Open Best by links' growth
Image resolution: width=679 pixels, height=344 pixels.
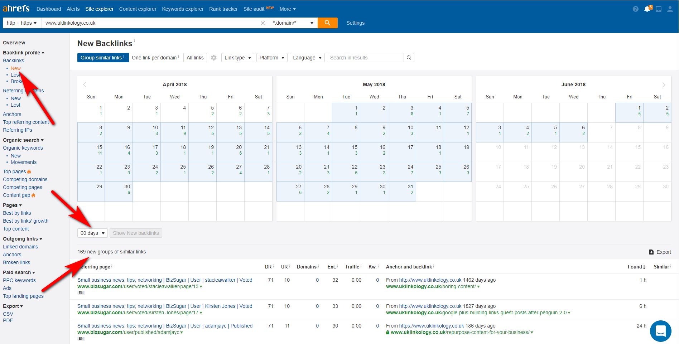pyautogui.click(x=26, y=221)
